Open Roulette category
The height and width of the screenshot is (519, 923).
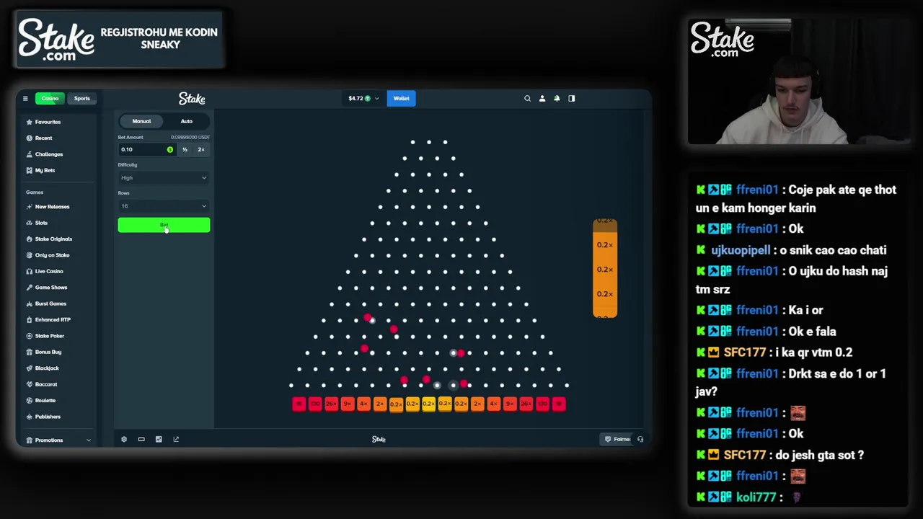45,400
